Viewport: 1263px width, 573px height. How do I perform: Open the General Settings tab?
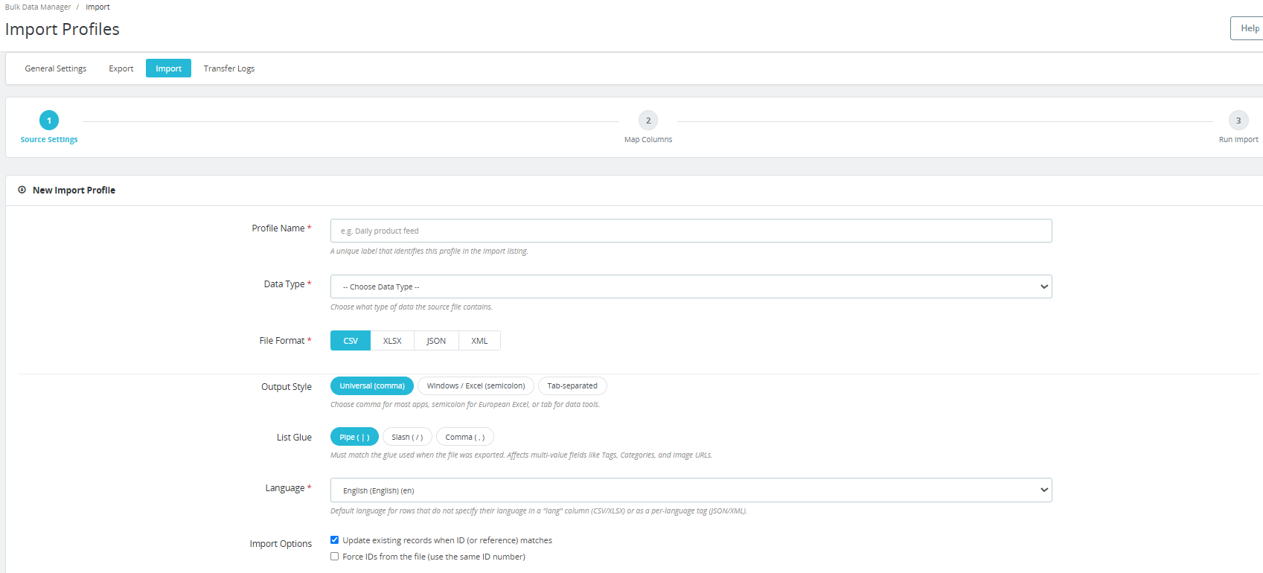click(x=56, y=68)
